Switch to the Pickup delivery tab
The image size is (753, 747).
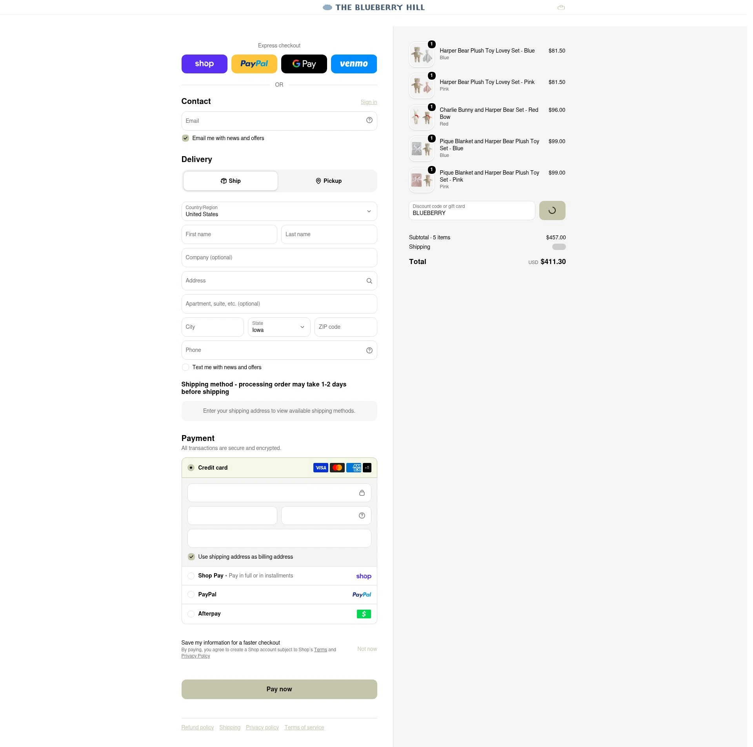[x=329, y=181]
